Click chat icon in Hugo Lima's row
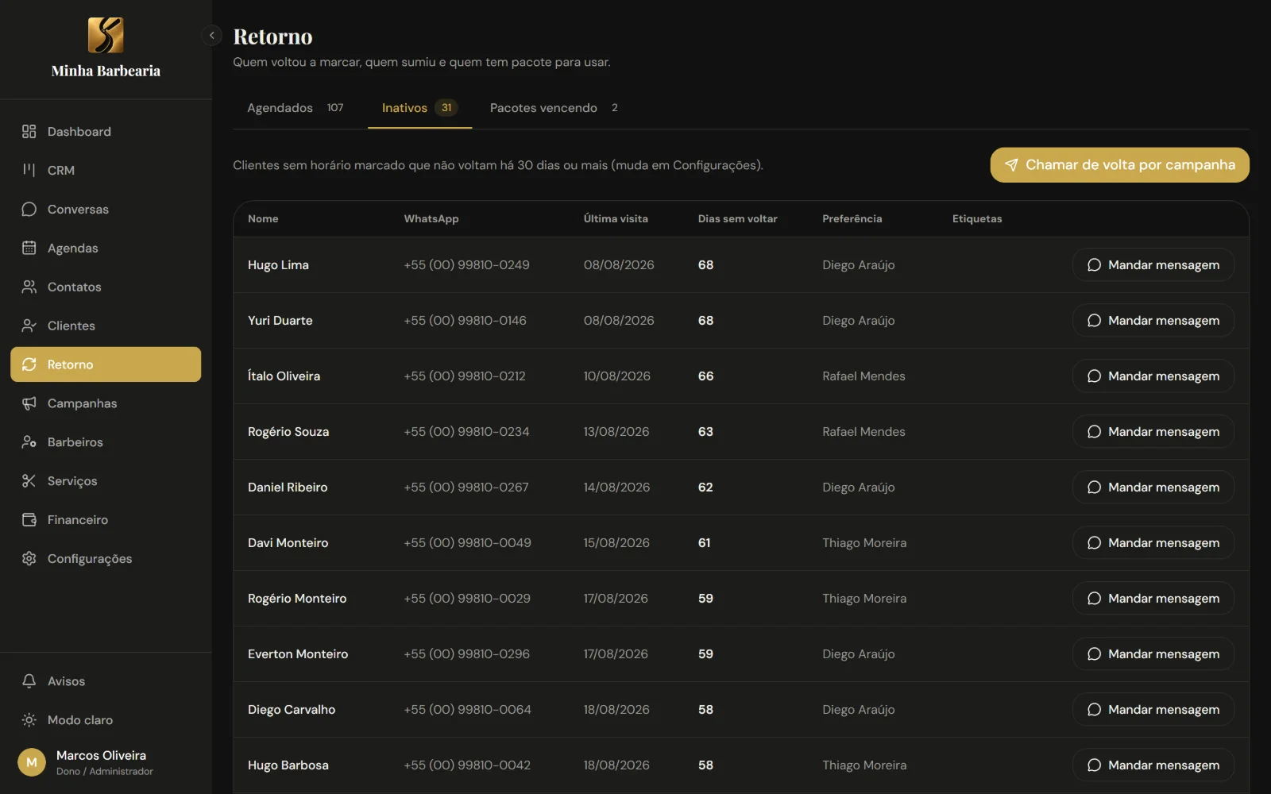 click(1094, 265)
